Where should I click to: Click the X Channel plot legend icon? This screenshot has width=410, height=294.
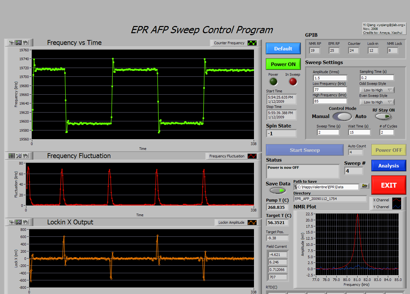click(397, 200)
